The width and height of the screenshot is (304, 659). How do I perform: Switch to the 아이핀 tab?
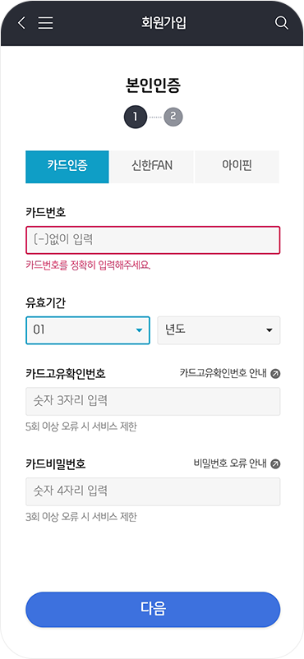(237, 167)
